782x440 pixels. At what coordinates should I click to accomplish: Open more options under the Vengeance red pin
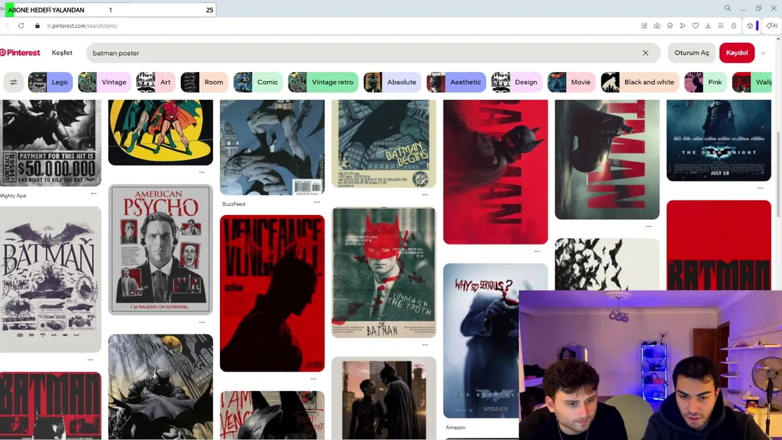coord(313,378)
